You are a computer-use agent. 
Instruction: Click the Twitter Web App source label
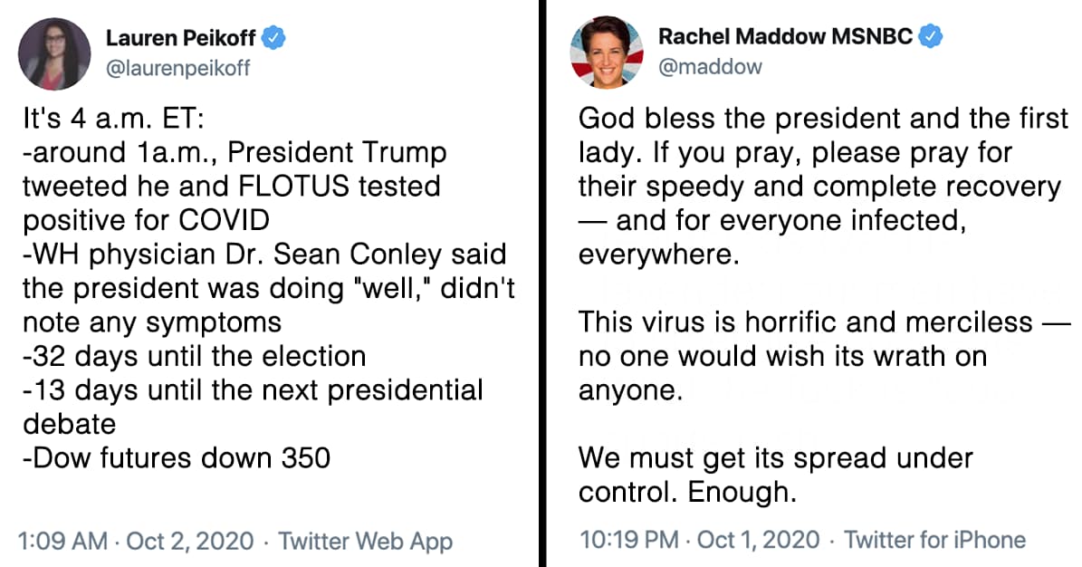point(365,541)
